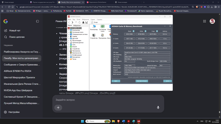
Task: Select the DirectX tree item
Action: [75, 47]
